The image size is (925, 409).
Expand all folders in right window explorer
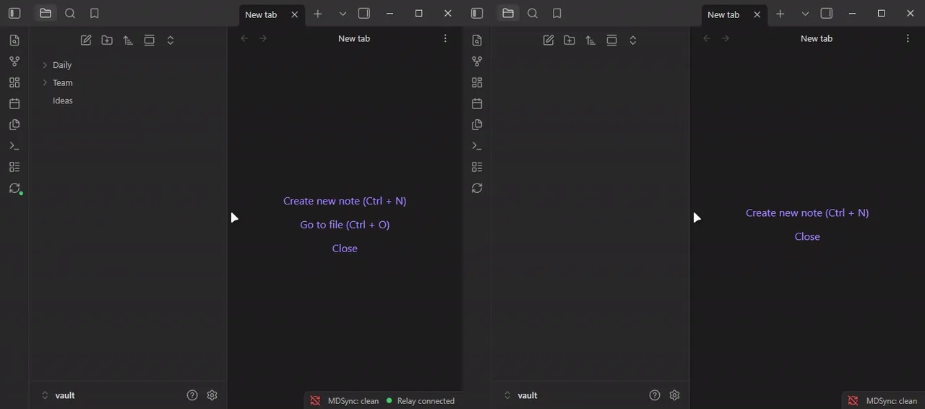633,40
